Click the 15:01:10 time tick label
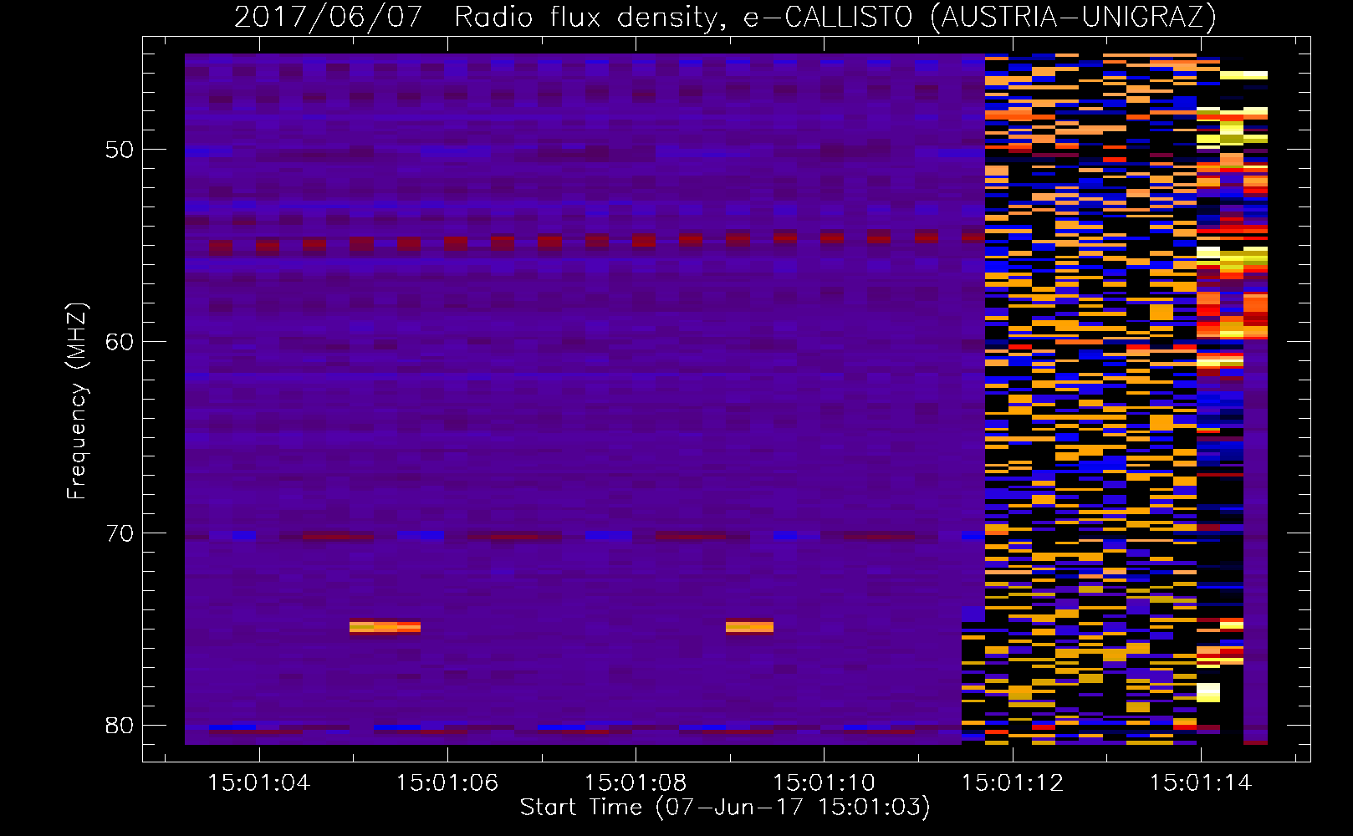The image size is (1353, 836). point(825,782)
